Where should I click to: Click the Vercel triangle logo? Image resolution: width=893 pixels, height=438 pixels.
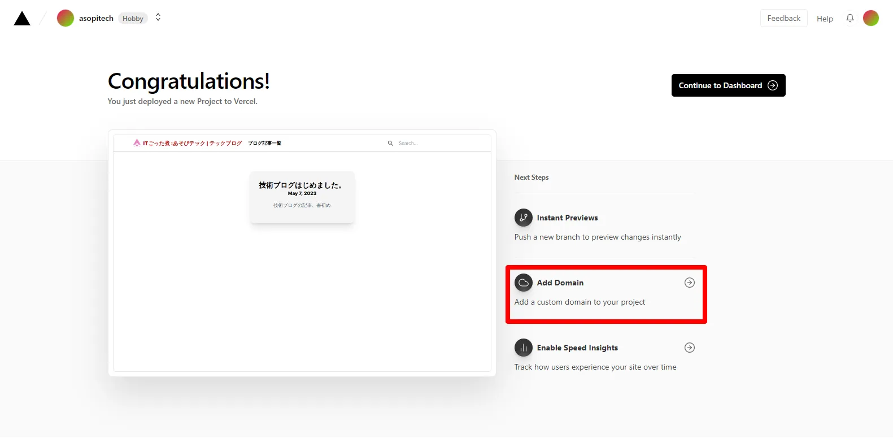[22, 19]
